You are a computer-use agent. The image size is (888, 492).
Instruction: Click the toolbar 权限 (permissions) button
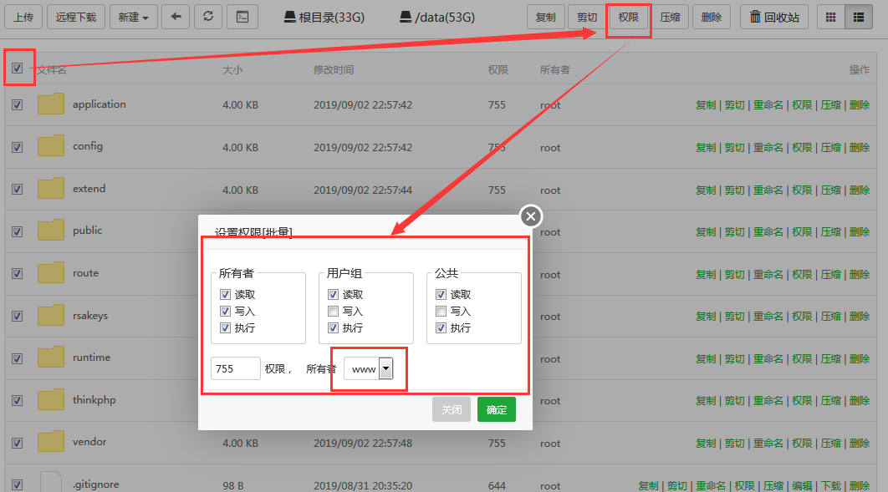click(629, 18)
